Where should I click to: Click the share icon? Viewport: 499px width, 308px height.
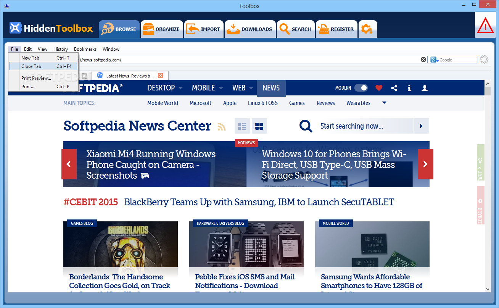(394, 88)
